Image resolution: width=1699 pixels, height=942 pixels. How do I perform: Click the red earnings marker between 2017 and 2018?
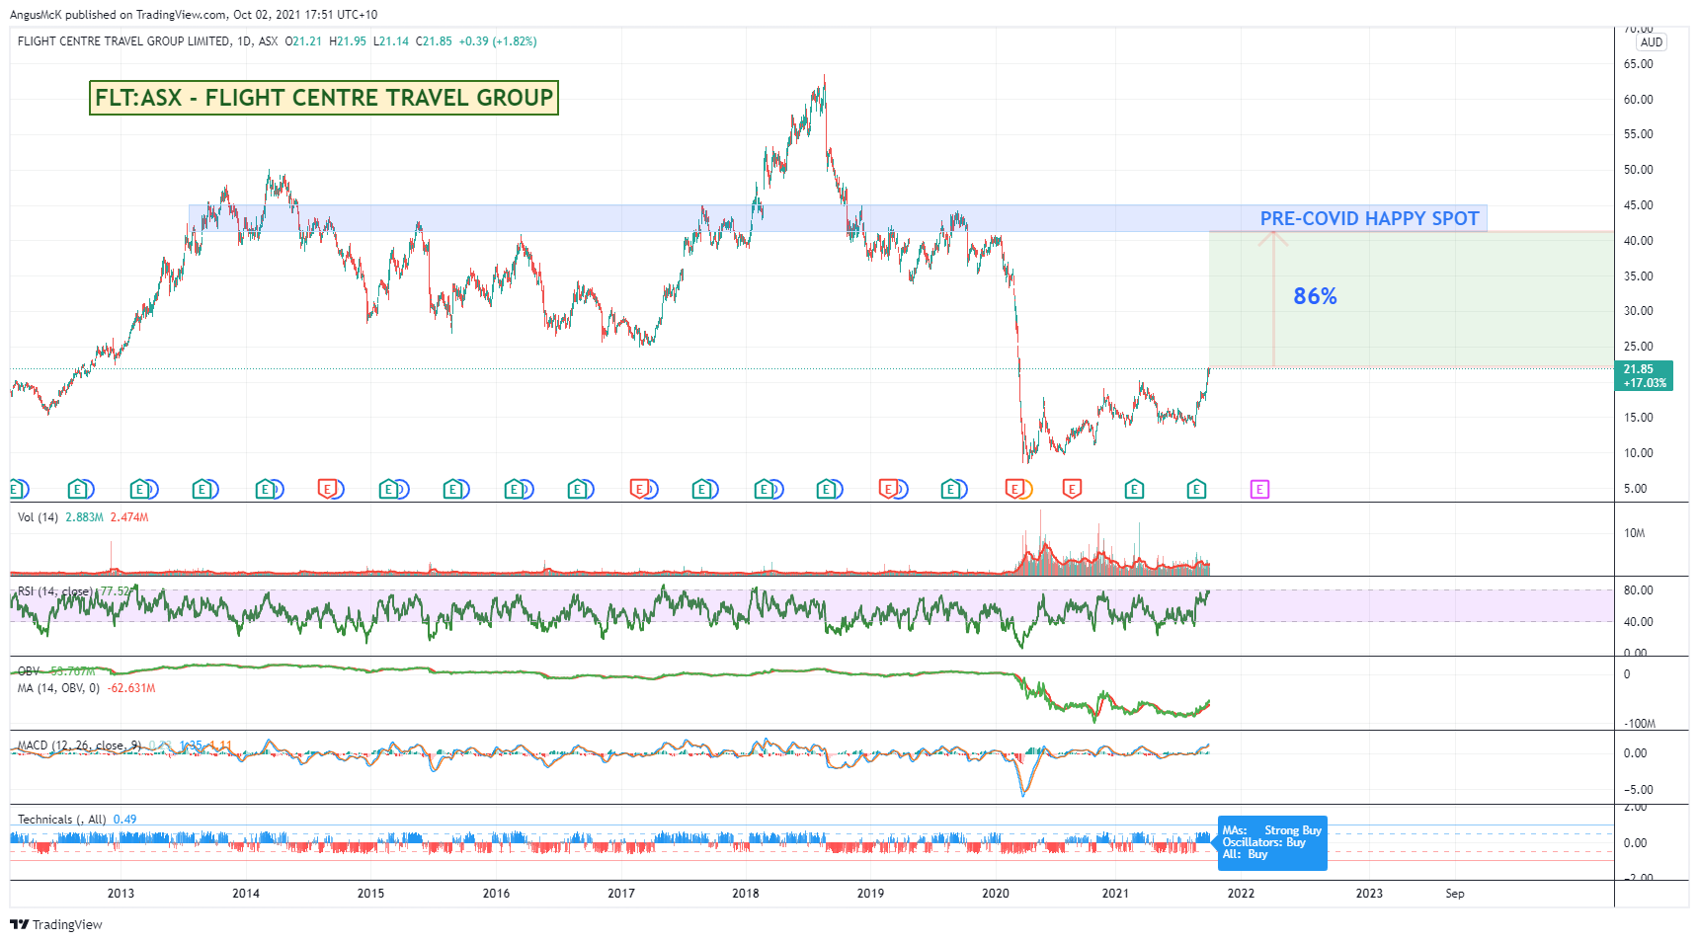pos(642,489)
